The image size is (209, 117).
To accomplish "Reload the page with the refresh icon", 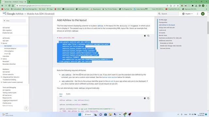I will point(9,6).
